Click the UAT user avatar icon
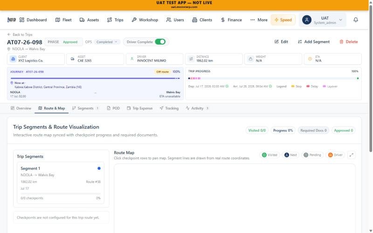This screenshot has width=373, height=233. coord(307,20)
